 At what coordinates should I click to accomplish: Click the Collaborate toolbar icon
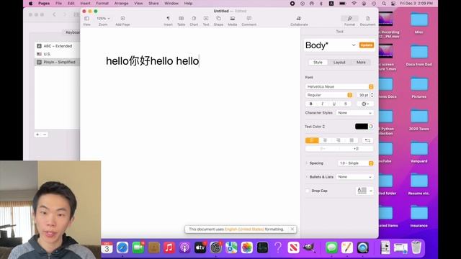point(299,19)
